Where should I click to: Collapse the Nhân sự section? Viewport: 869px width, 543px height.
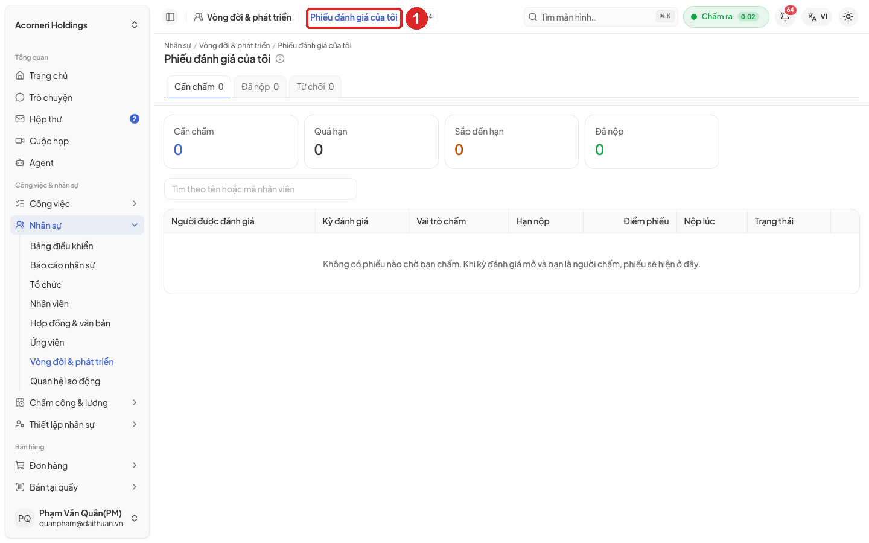[x=77, y=226]
